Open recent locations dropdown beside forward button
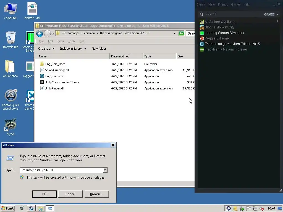 click(x=53, y=33)
